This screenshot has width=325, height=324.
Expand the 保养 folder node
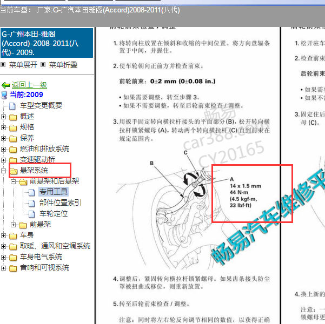[3, 138]
